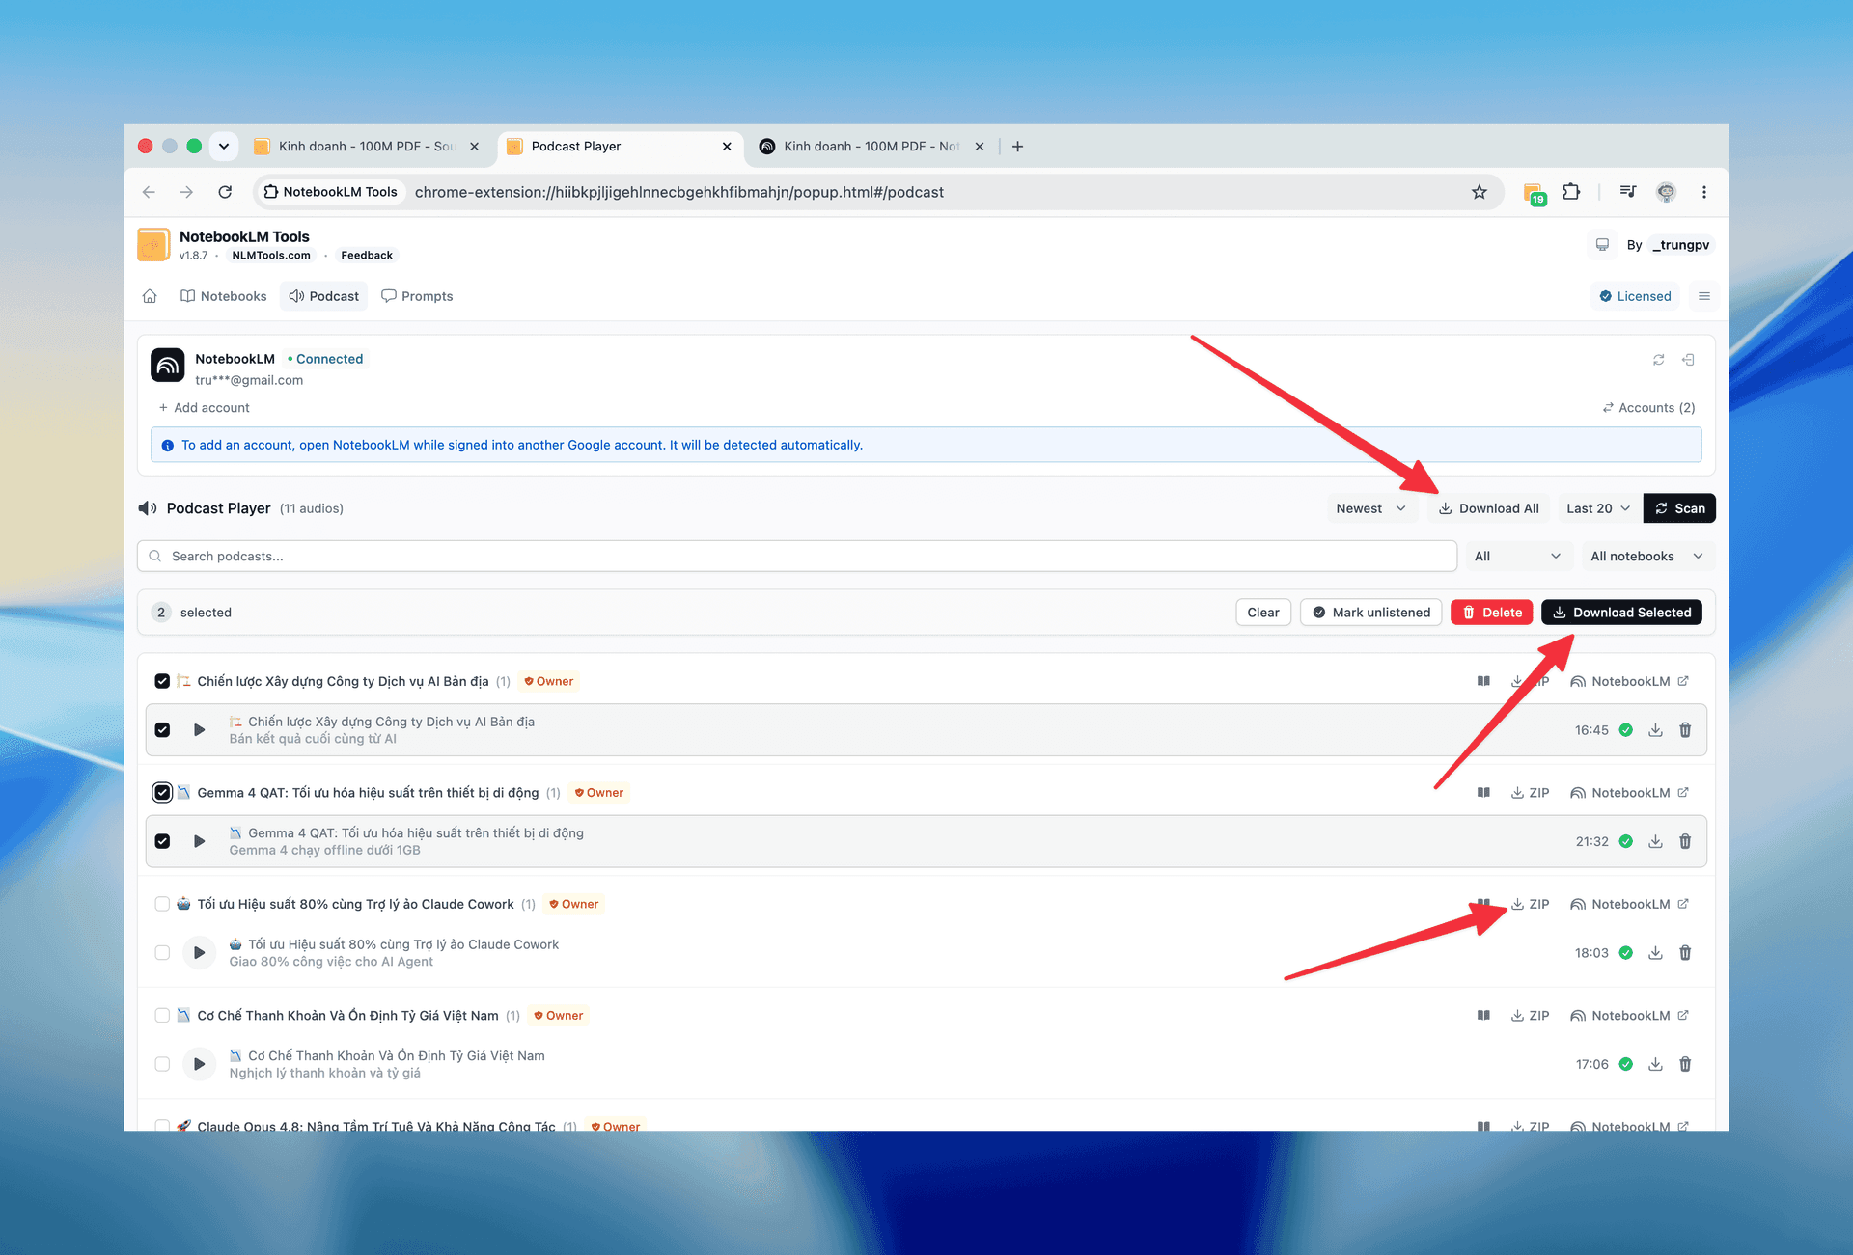Download the 18:03 Claude Cowork audio
This screenshot has width=1853, height=1255.
tap(1655, 953)
